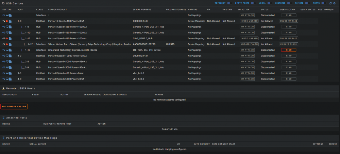Click the document icon in port 2-0 row

coord(11,56)
